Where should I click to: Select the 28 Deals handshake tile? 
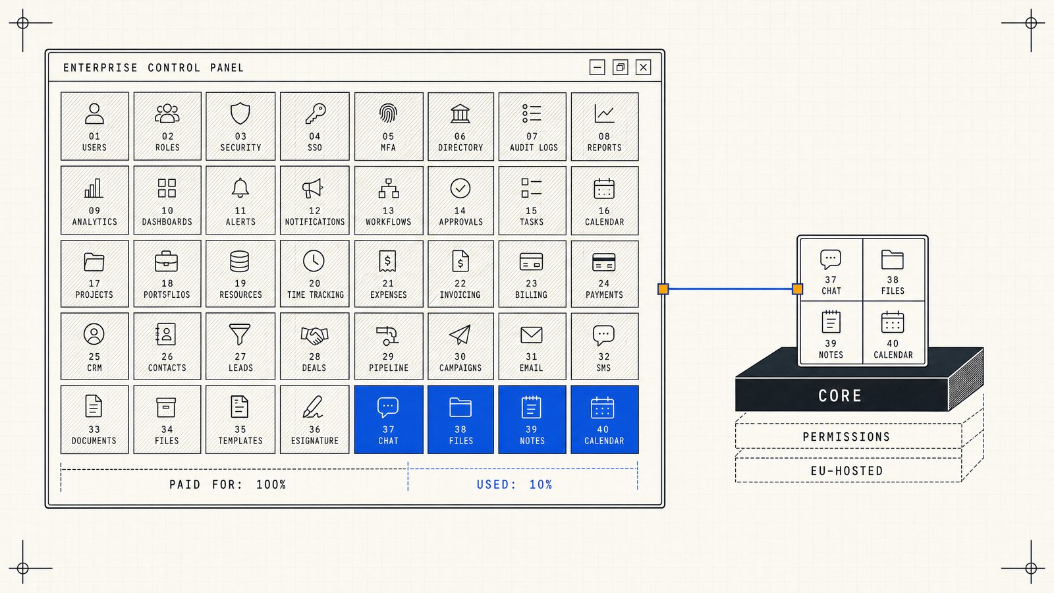click(x=315, y=347)
